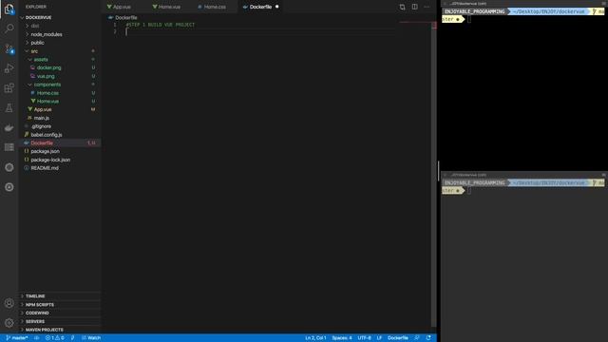This screenshot has height=342, width=608.
Task: Open App.vue in the explorer tree
Action: point(43,109)
